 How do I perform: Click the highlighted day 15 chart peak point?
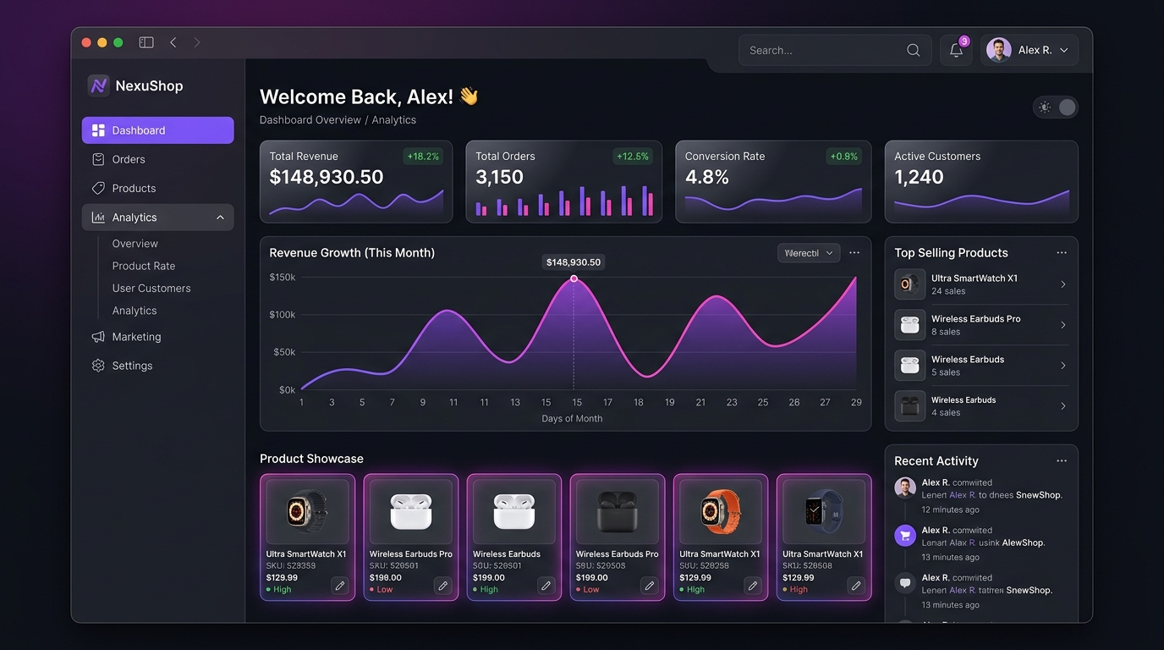[x=574, y=278]
